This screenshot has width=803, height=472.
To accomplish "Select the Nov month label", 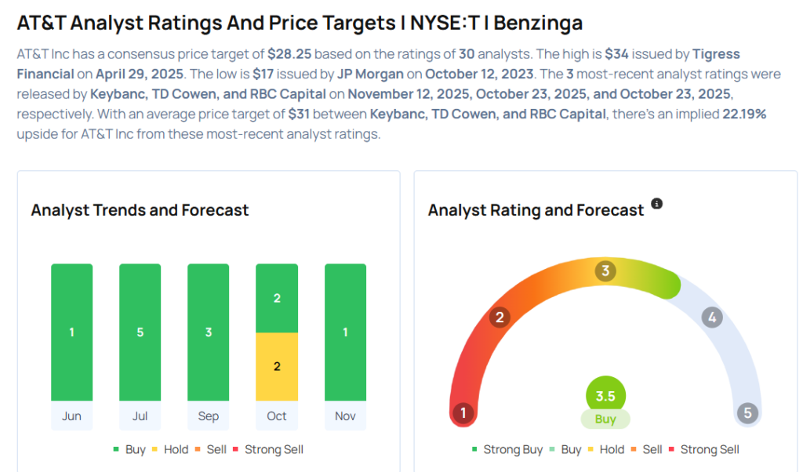I will 345,416.
